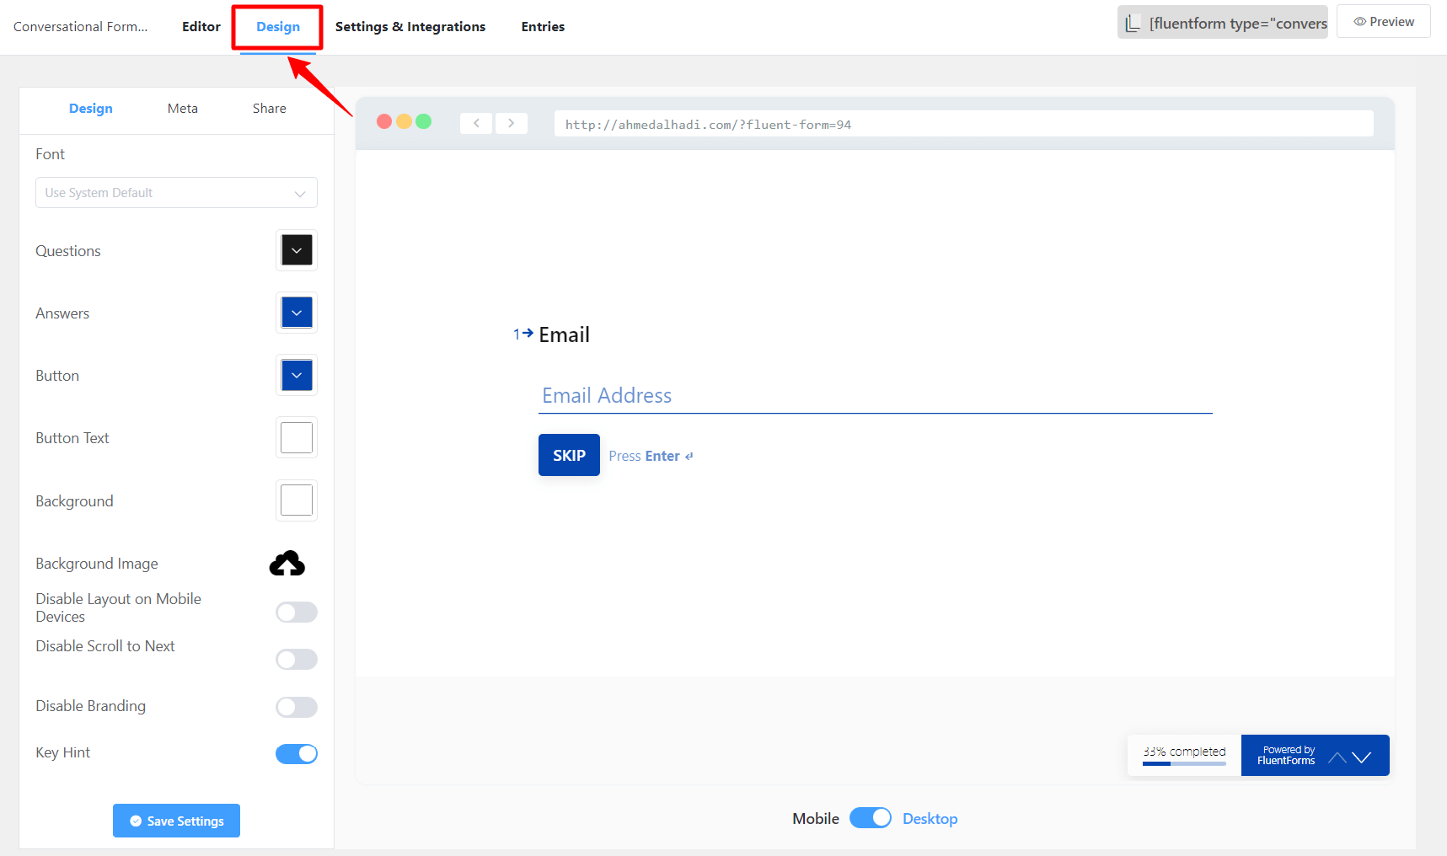Open the Button Text color swatch
Screen dimensions: 1447x856
pos(297,438)
